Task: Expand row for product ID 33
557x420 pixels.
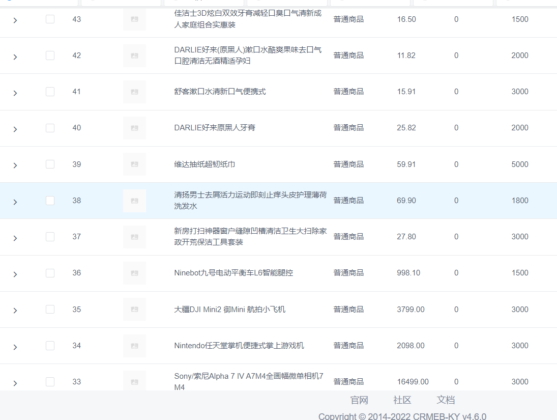Action: (x=15, y=383)
